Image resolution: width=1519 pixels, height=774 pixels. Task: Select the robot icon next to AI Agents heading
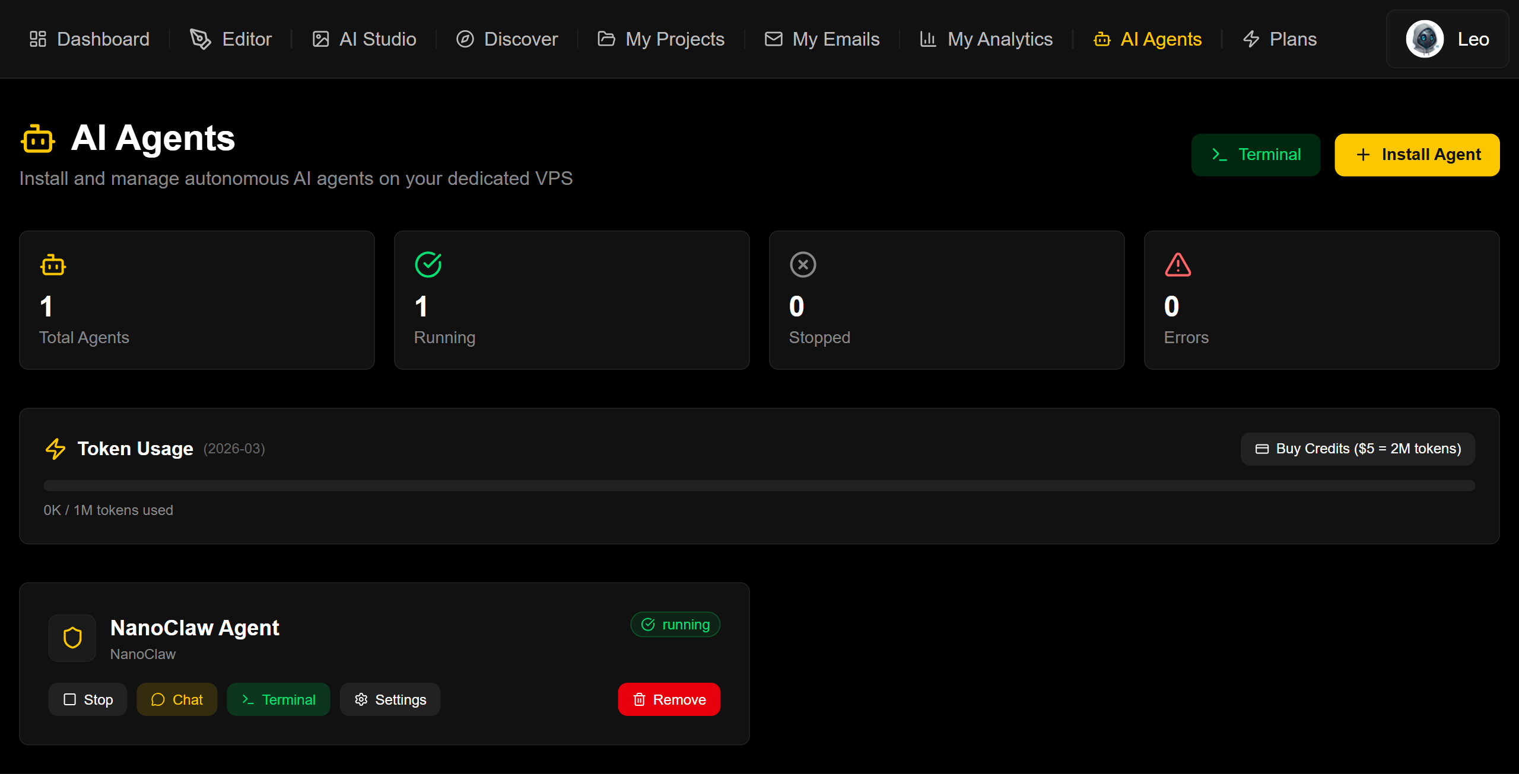pyautogui.click(x=37, y=138)
